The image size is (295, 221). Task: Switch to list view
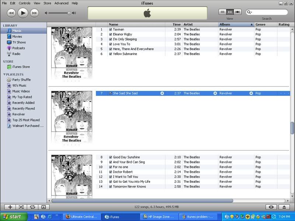pos(222,12)
